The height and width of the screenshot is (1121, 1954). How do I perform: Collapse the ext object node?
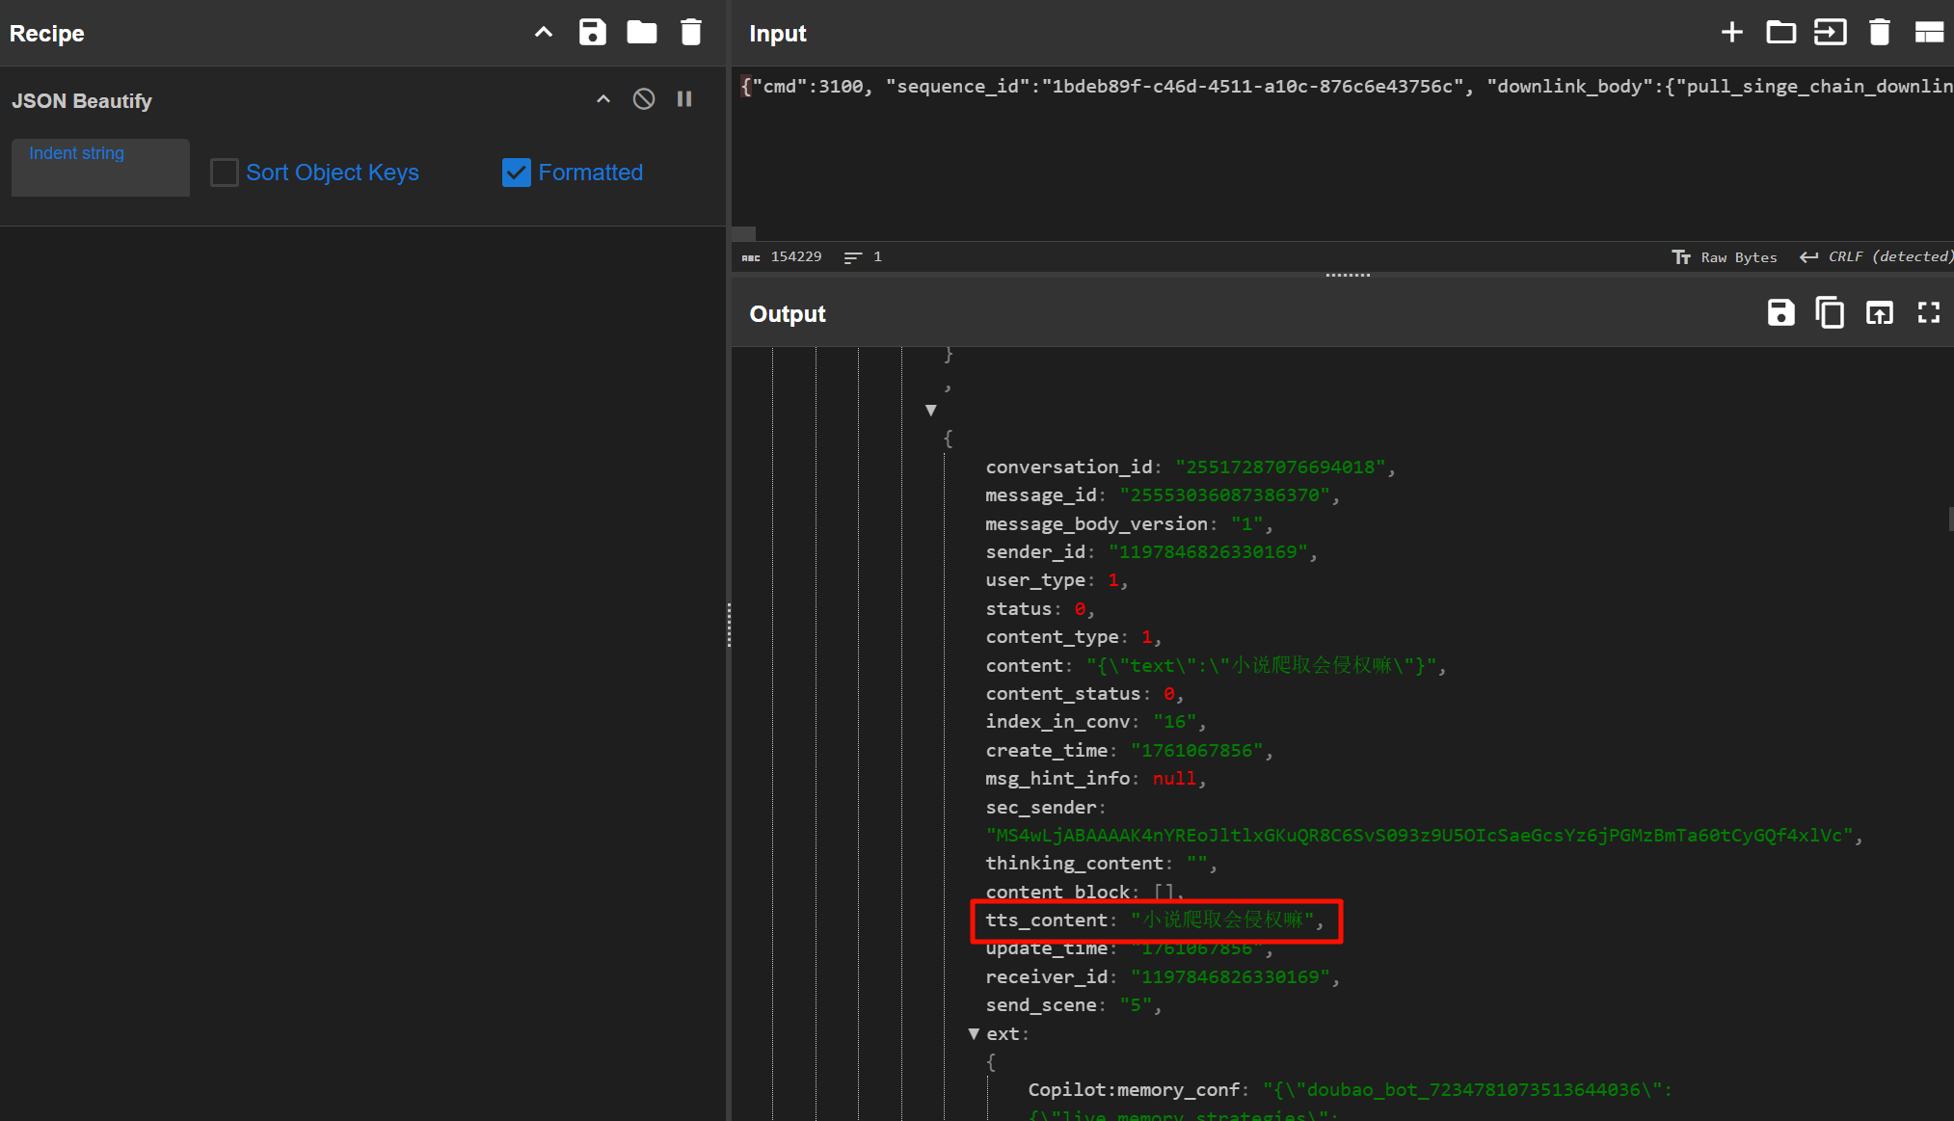tap(974, 1033)
